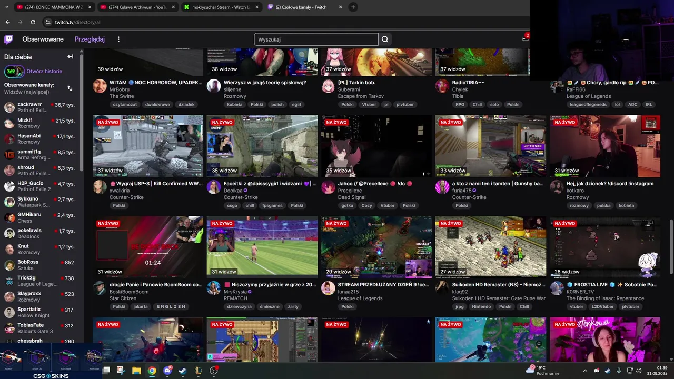
Task: Close the mokrysuchar Stream tab
Action: [256, 7]
